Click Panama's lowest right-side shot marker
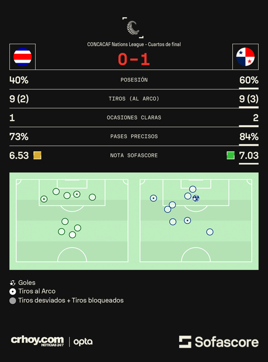268x362 pixels. pyautogui.click(x=209, y=232)
